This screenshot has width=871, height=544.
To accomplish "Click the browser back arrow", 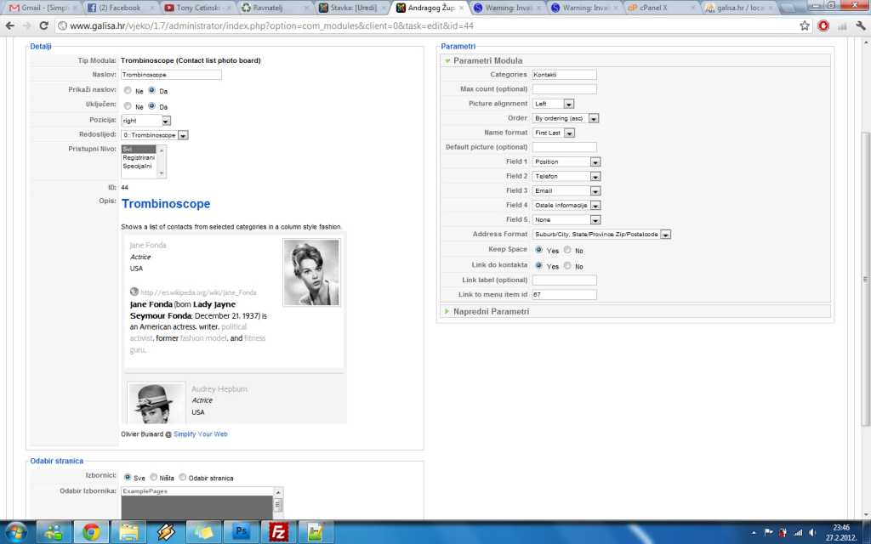I will click(11, 25).
